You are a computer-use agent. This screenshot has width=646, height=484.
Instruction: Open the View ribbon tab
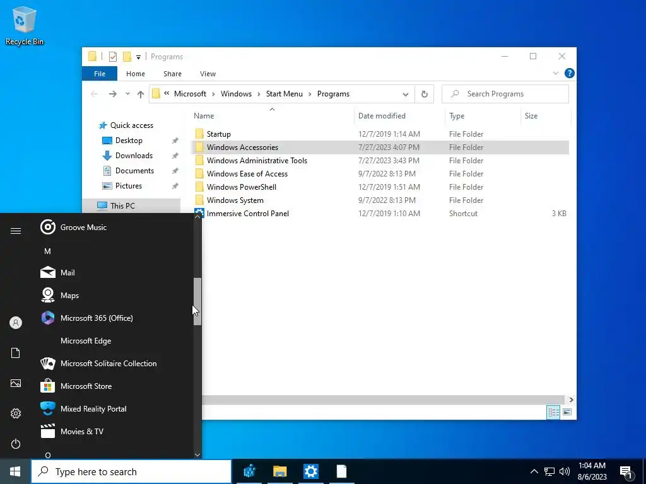208,74
